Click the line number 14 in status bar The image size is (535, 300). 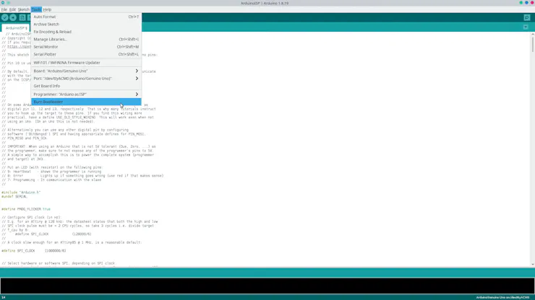4,297
